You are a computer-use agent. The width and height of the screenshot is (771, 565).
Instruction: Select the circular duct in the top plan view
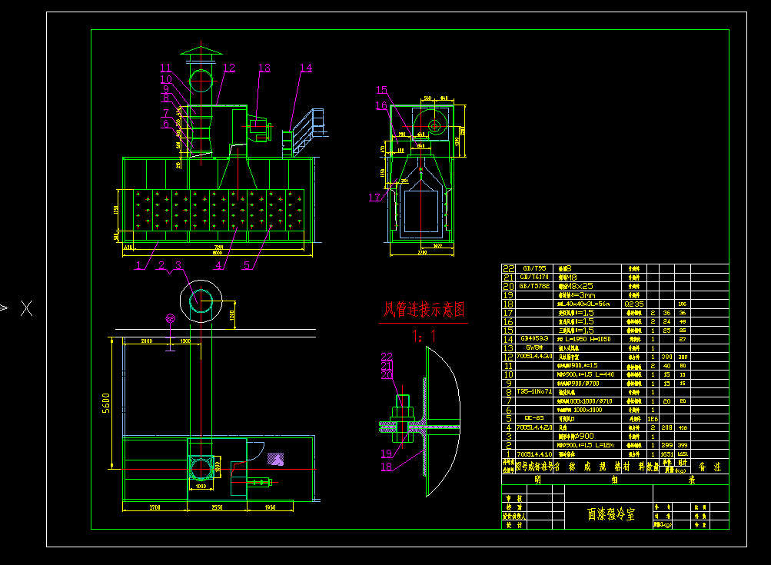(201, 300)
